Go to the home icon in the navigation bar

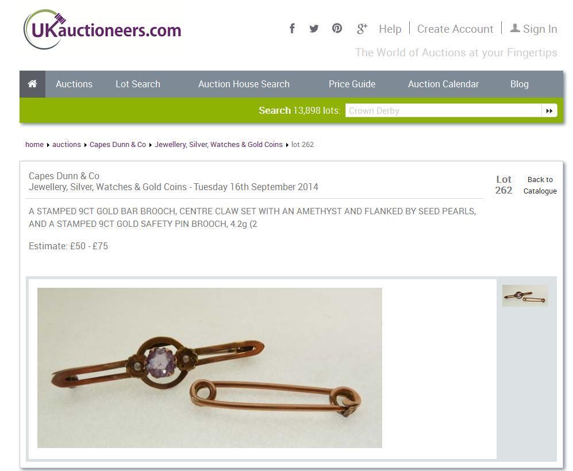click(x=33, y=84)
